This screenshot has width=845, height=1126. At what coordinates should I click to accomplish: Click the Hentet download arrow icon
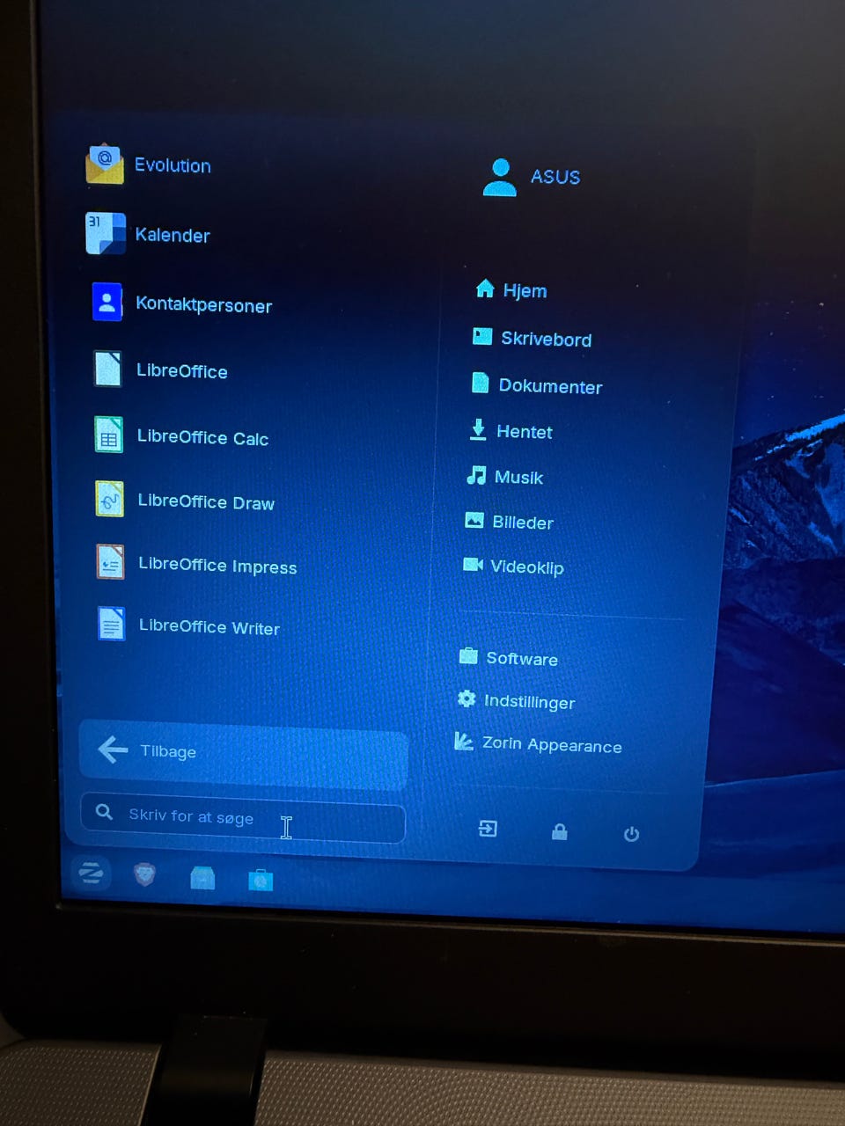pos(478,429)
